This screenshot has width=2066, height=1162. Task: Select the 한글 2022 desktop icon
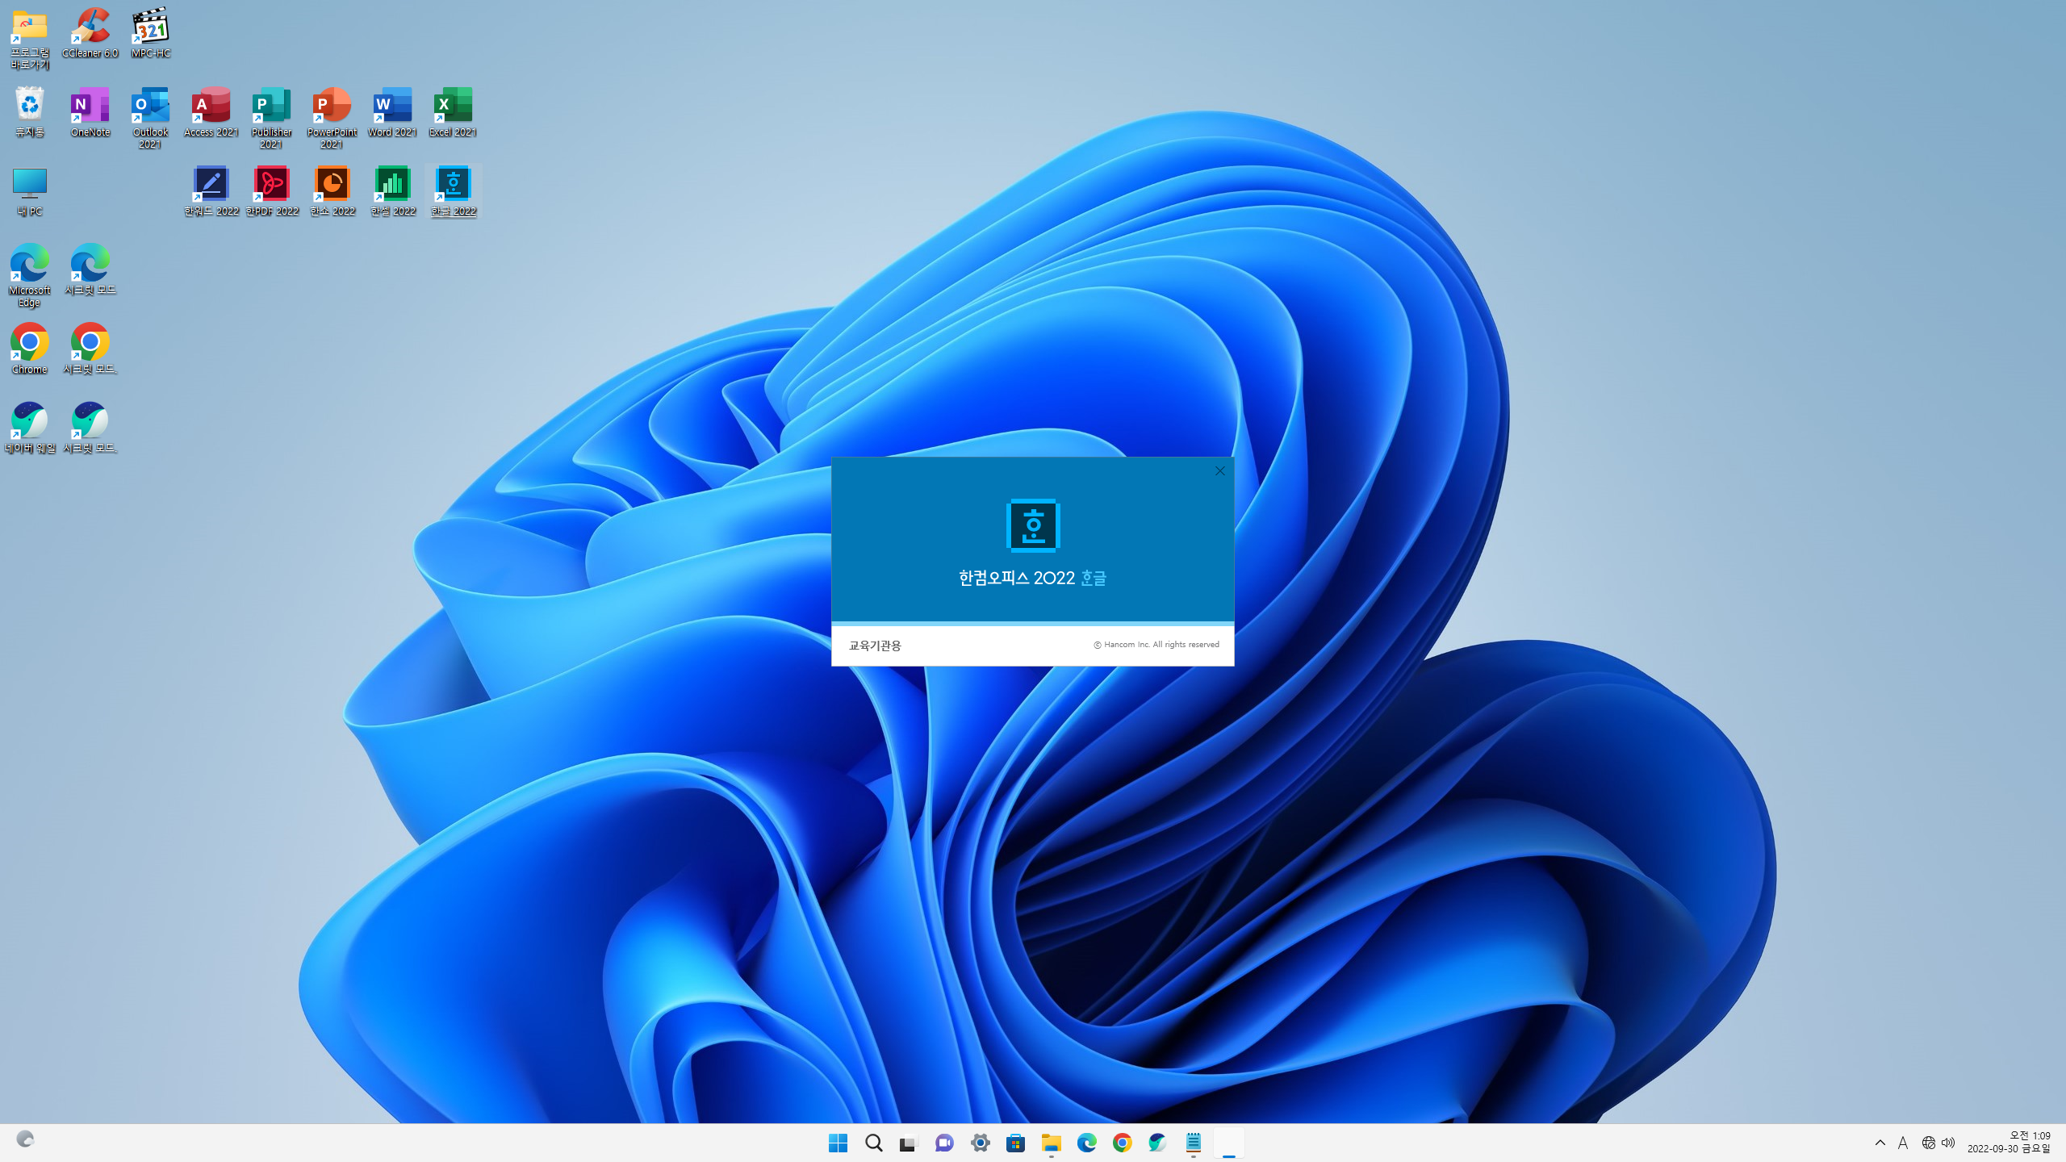[453, 185]
